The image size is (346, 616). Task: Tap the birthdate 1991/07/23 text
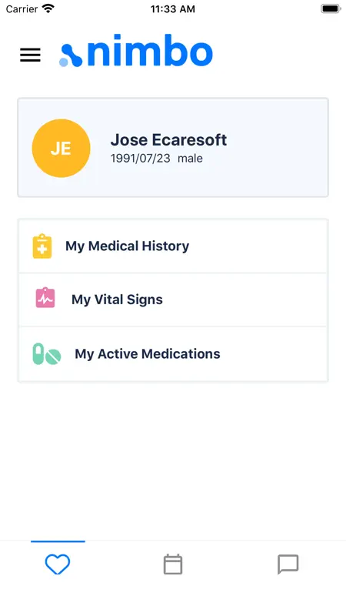point(141,159)
